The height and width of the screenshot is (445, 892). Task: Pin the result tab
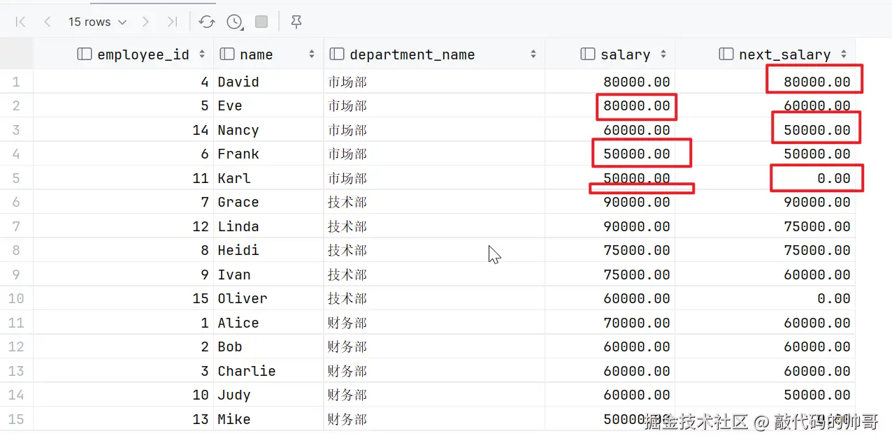296,22
